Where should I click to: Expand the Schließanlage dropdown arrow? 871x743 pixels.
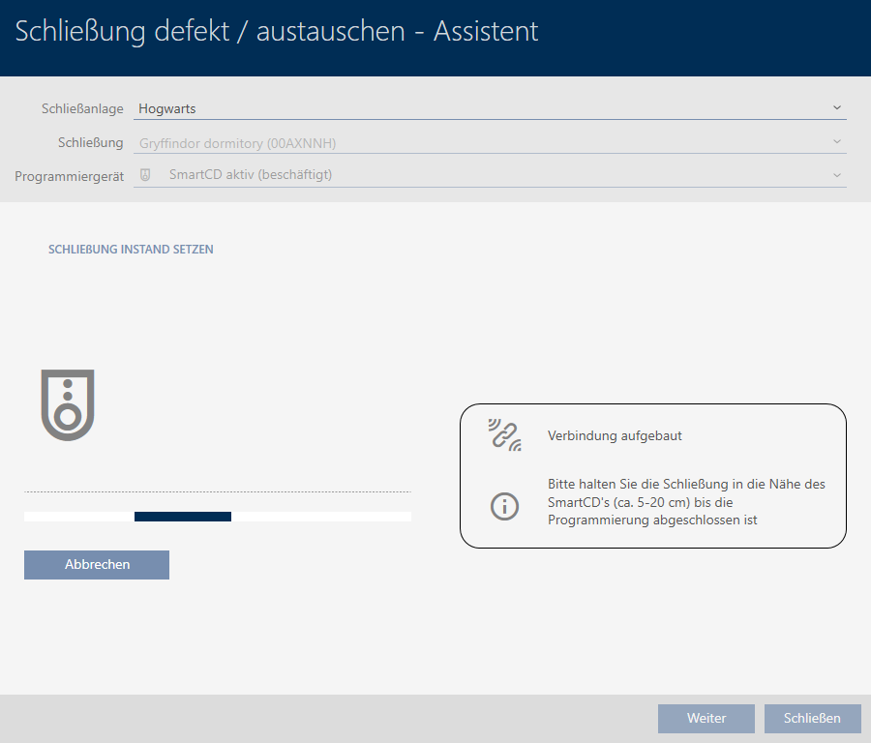point(836,108)
